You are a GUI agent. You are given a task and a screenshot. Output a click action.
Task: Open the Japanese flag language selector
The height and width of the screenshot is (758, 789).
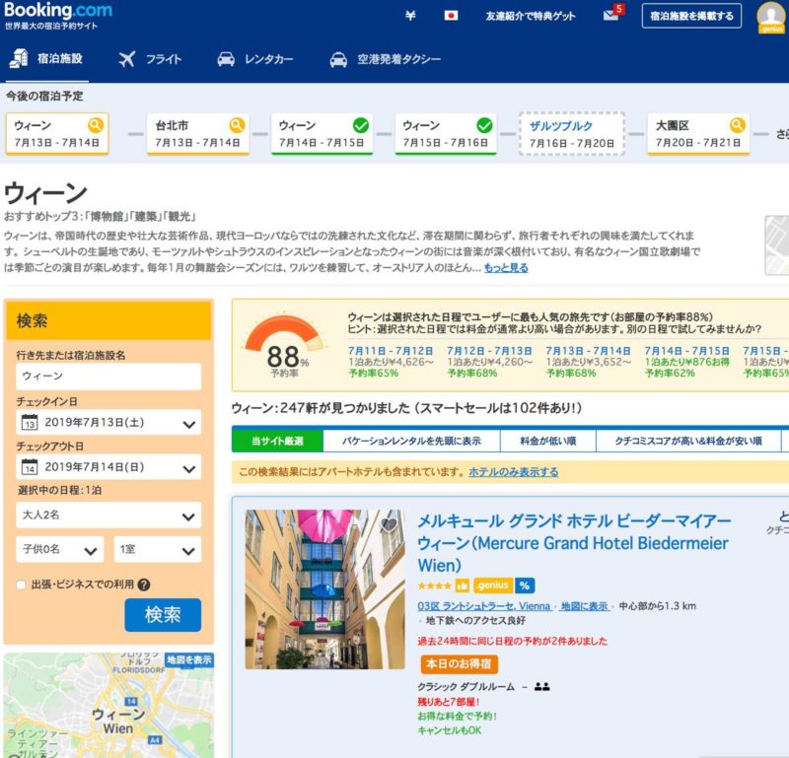click(x=451, y=16)
